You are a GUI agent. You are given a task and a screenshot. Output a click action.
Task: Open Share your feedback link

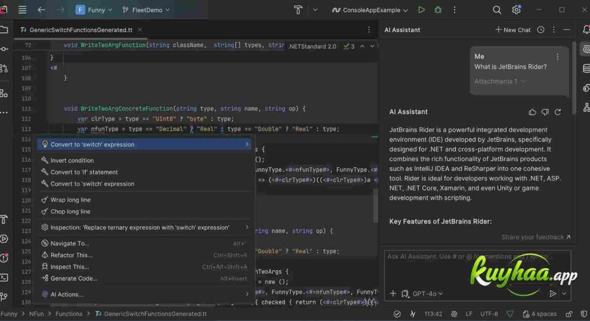tap(536, 237)
